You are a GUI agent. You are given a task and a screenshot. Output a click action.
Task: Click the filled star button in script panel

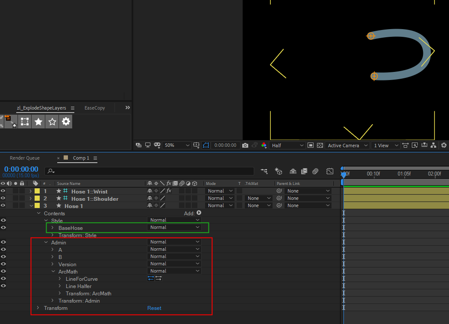(x=38, y=122)
